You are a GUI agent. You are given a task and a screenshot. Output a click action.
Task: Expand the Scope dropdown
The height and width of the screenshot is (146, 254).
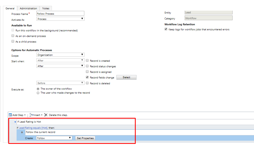60,55
